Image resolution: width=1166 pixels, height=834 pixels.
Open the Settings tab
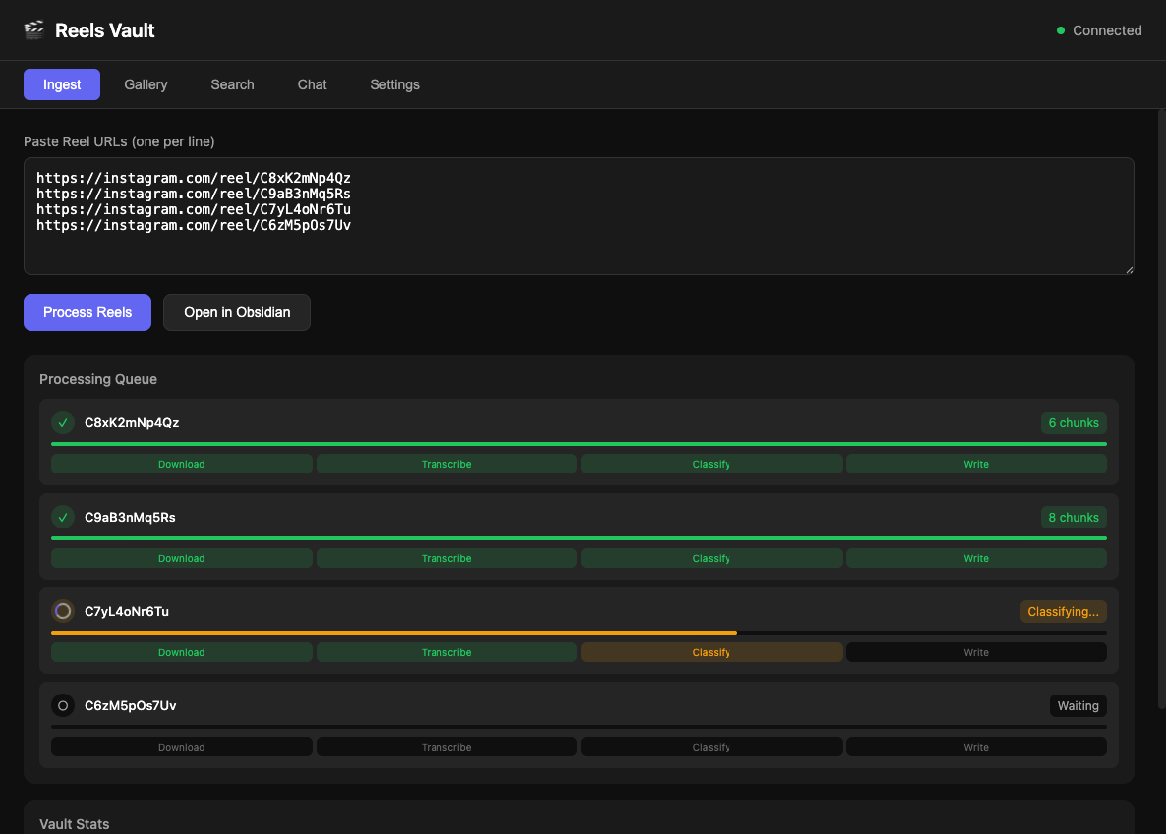click(x=394, y=84)
